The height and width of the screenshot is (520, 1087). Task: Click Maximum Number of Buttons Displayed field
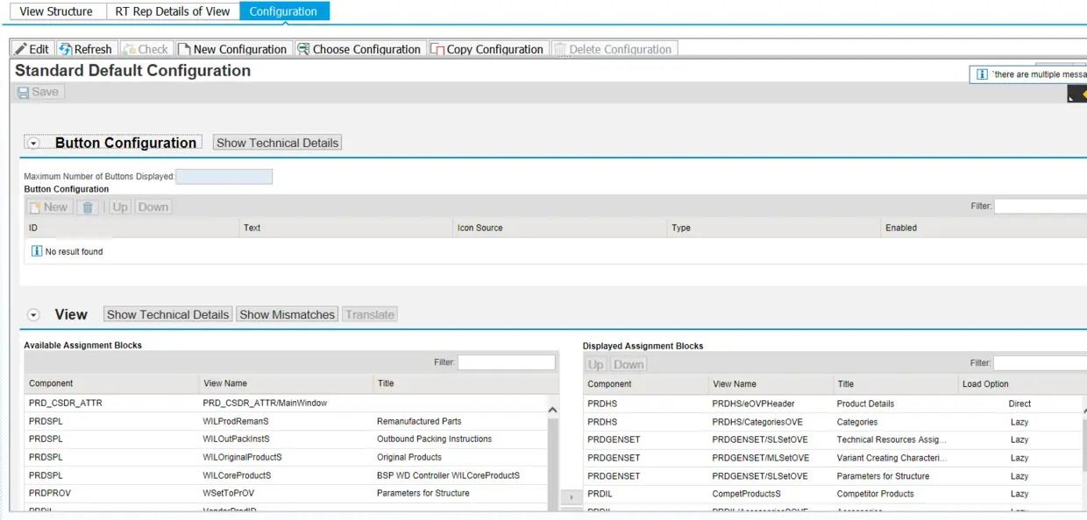pyautogui.click(x=224, y=177)
